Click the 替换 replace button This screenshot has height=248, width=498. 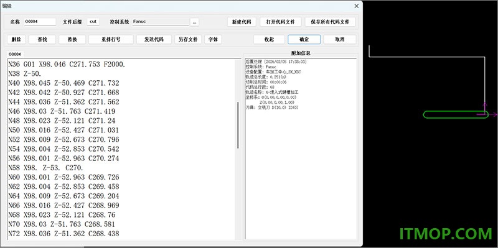click(72, 39)
